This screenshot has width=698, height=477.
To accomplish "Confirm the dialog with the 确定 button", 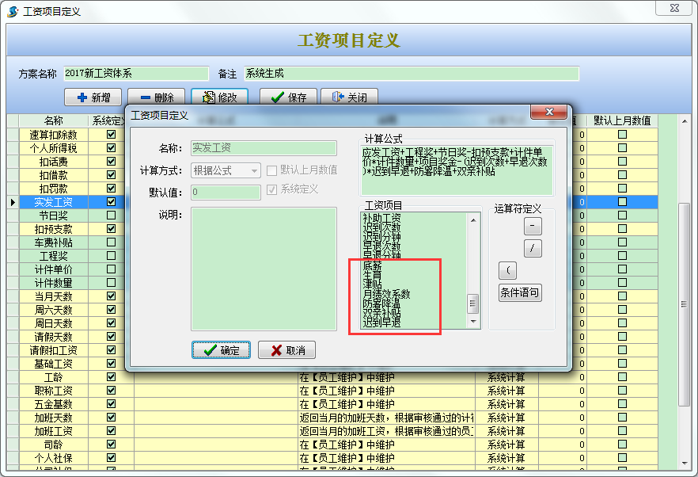I will pyautogui.click(x=222, y=350).
